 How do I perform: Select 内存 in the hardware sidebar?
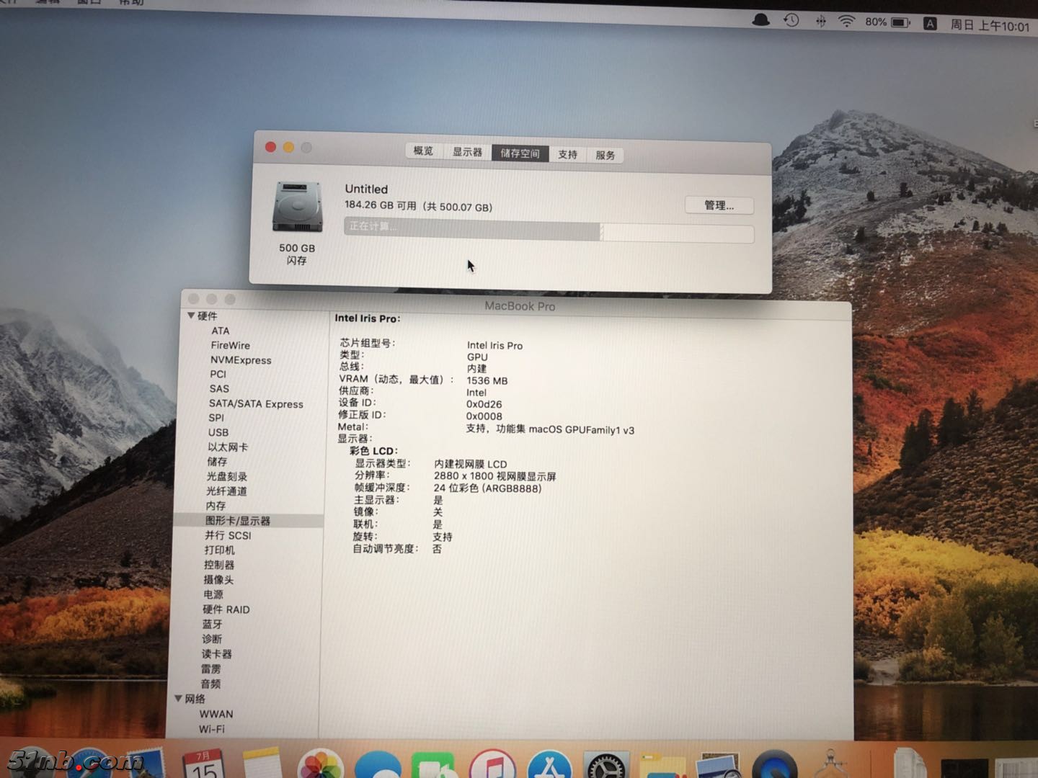(216, 506)
